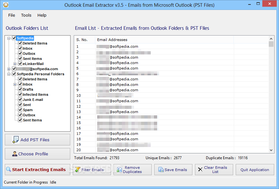
Task: Click the Remove Duplicates button text
Action: coord(132,170)
